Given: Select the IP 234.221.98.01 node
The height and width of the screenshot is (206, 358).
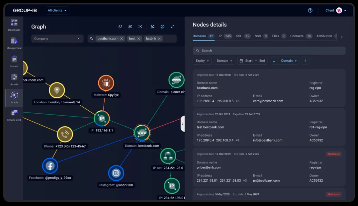Looking at the screenshot, I should tap(172, 186).
